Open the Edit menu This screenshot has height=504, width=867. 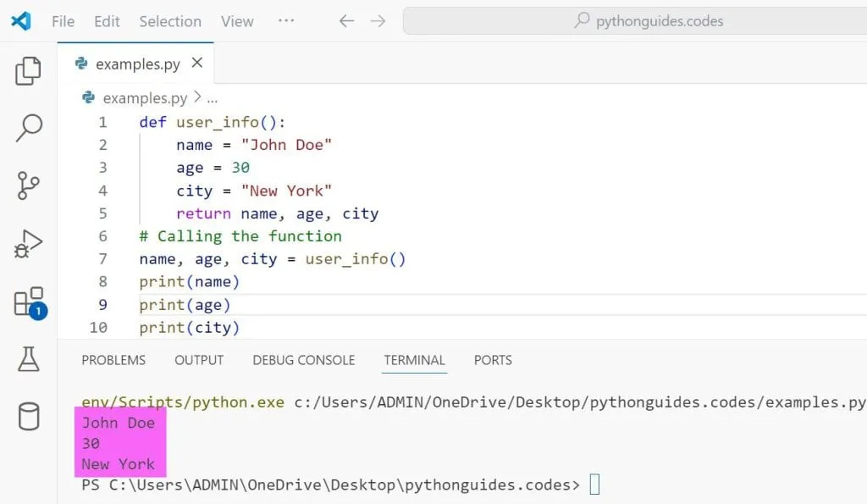(107, 21)
